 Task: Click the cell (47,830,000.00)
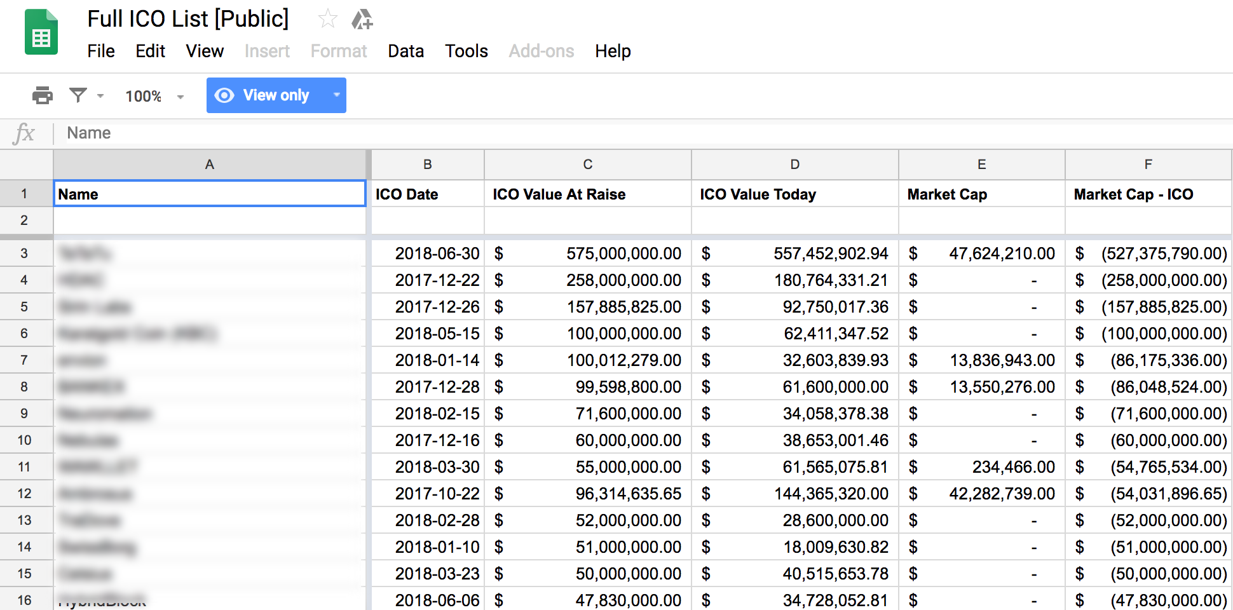(x=1148, y=599)
